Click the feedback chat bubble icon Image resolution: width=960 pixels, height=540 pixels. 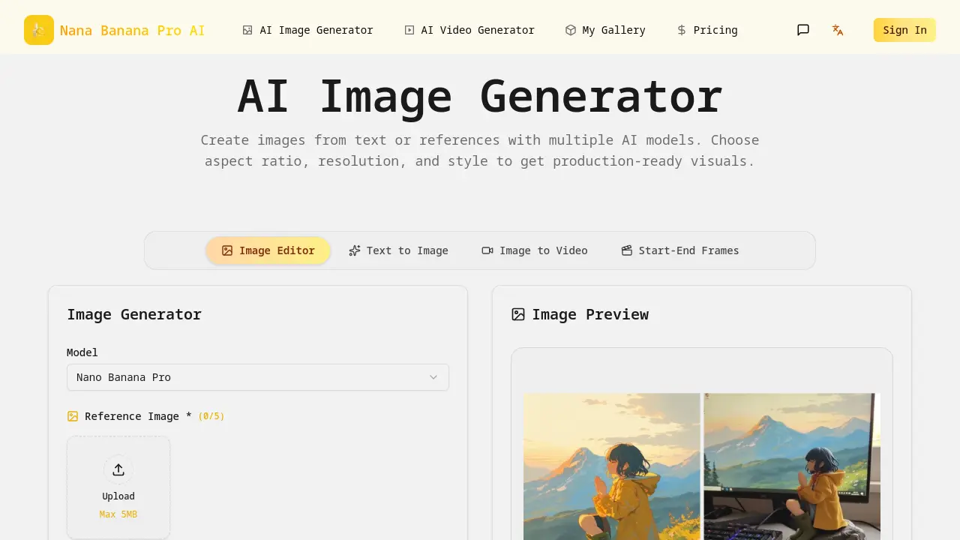(803, 30)
